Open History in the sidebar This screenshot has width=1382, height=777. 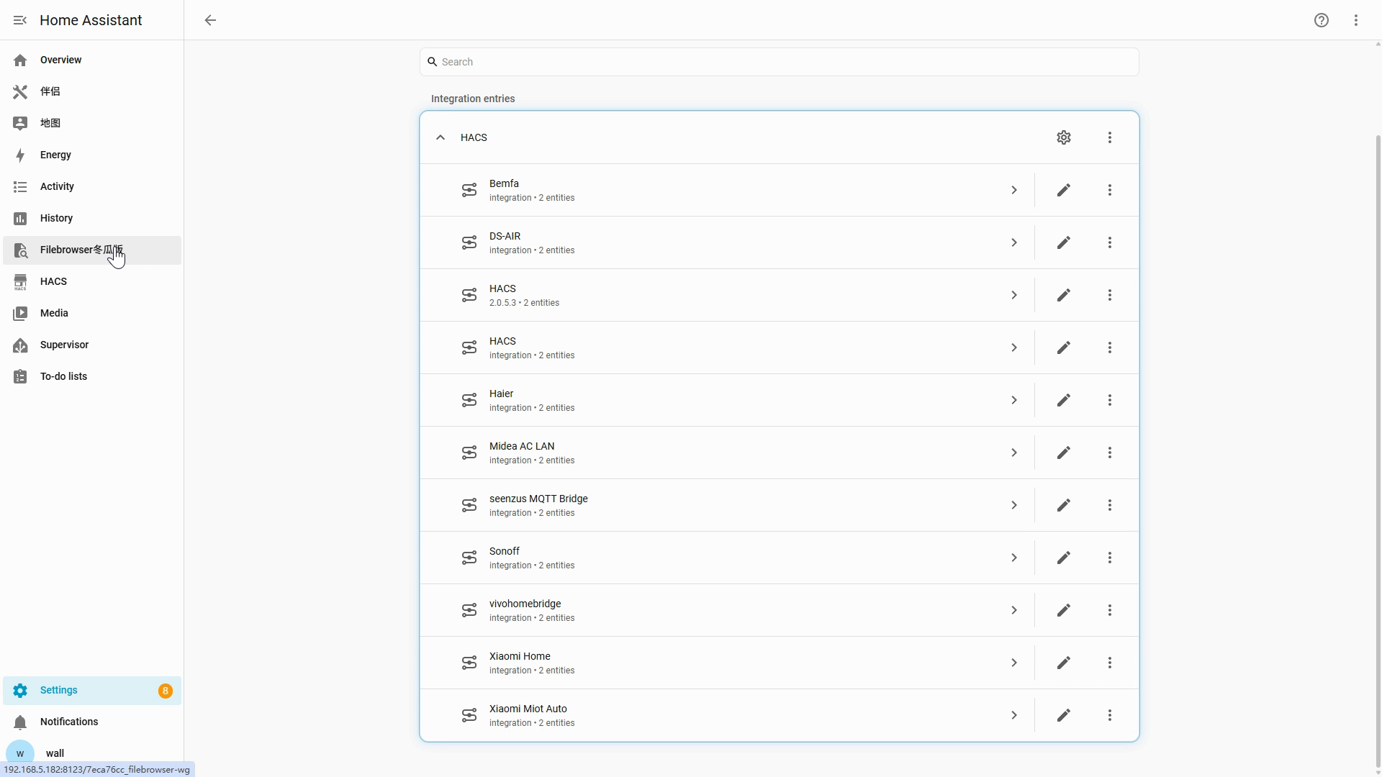pyautogui.click(x=92, y=218)
